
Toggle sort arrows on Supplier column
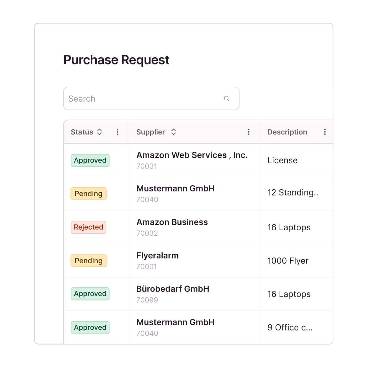coord(173,132)
